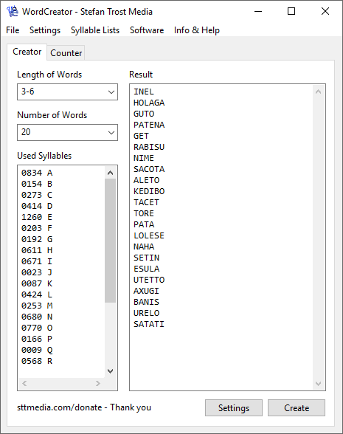Open the Syllable Lists menu
343x434 pixels.
click(x=95, y=30)
